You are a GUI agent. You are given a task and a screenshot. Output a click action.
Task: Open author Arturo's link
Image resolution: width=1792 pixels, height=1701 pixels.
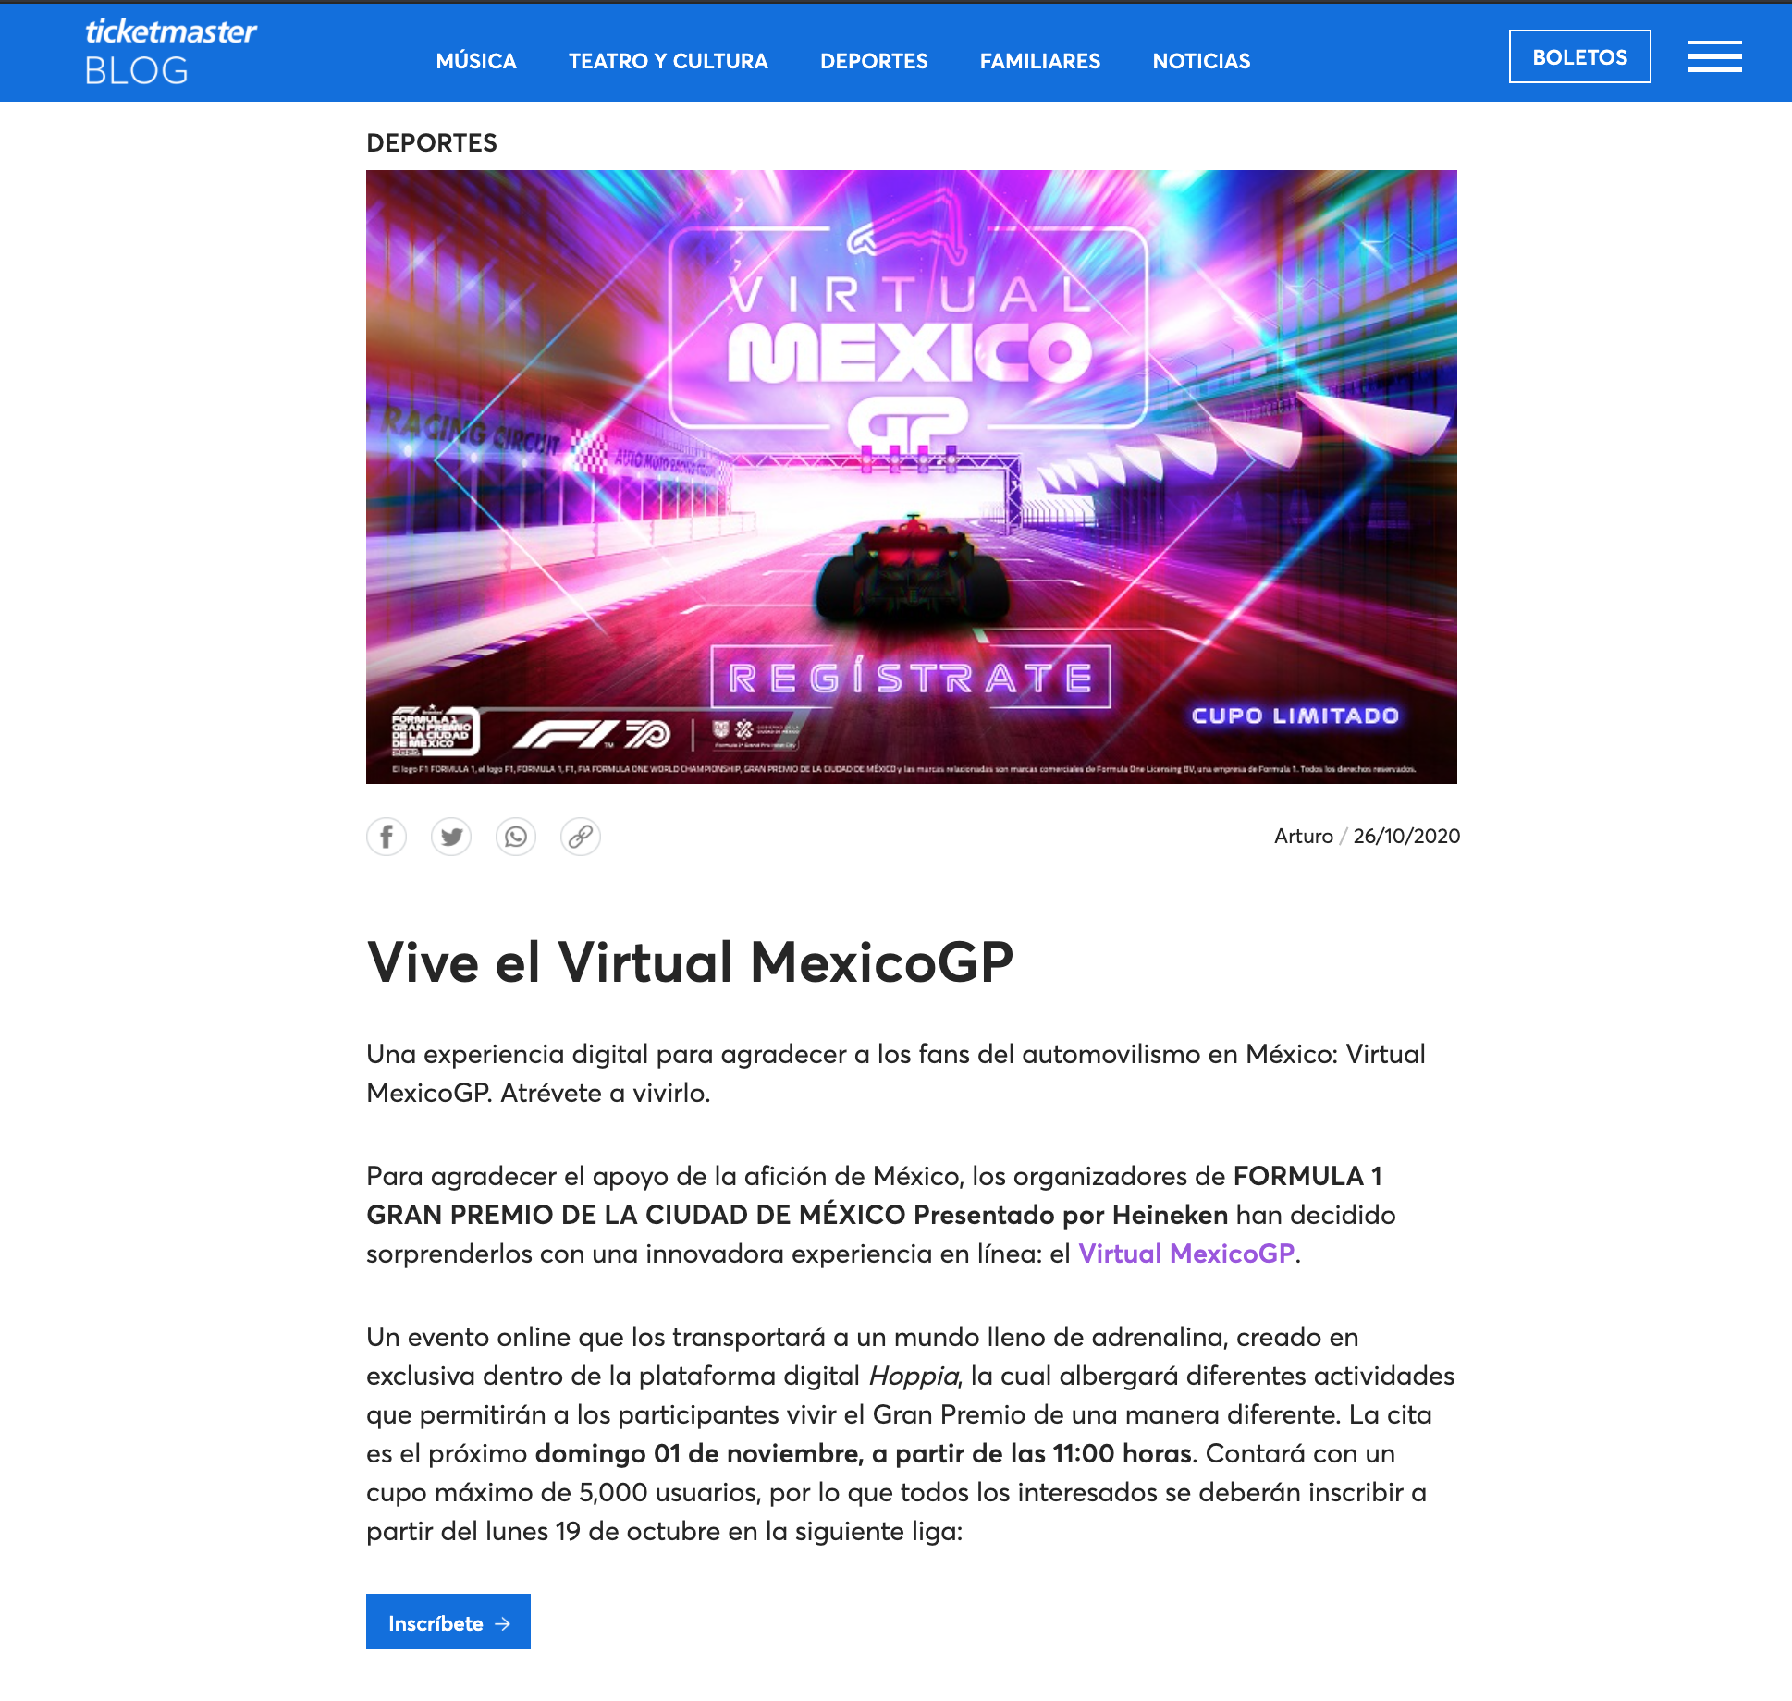(1303, 836)
